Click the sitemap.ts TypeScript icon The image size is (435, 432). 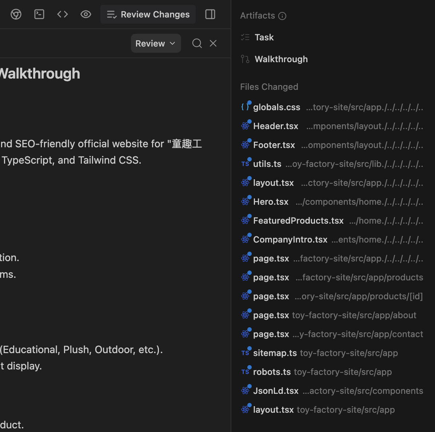click(x=246, y=353)
